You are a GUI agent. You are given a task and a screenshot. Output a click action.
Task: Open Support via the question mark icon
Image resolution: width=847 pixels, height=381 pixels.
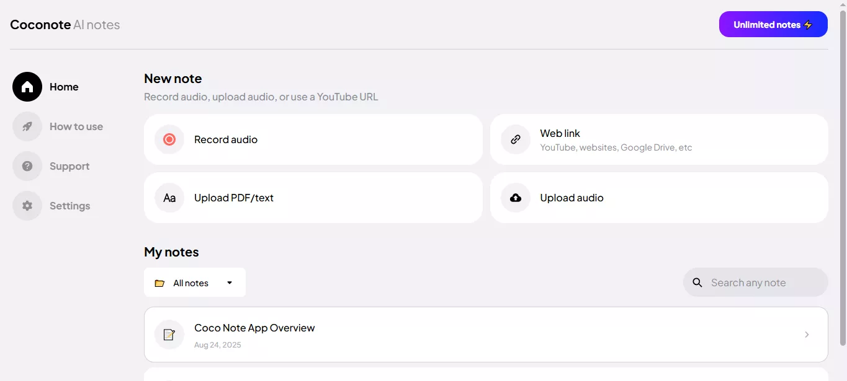(27, 166)
